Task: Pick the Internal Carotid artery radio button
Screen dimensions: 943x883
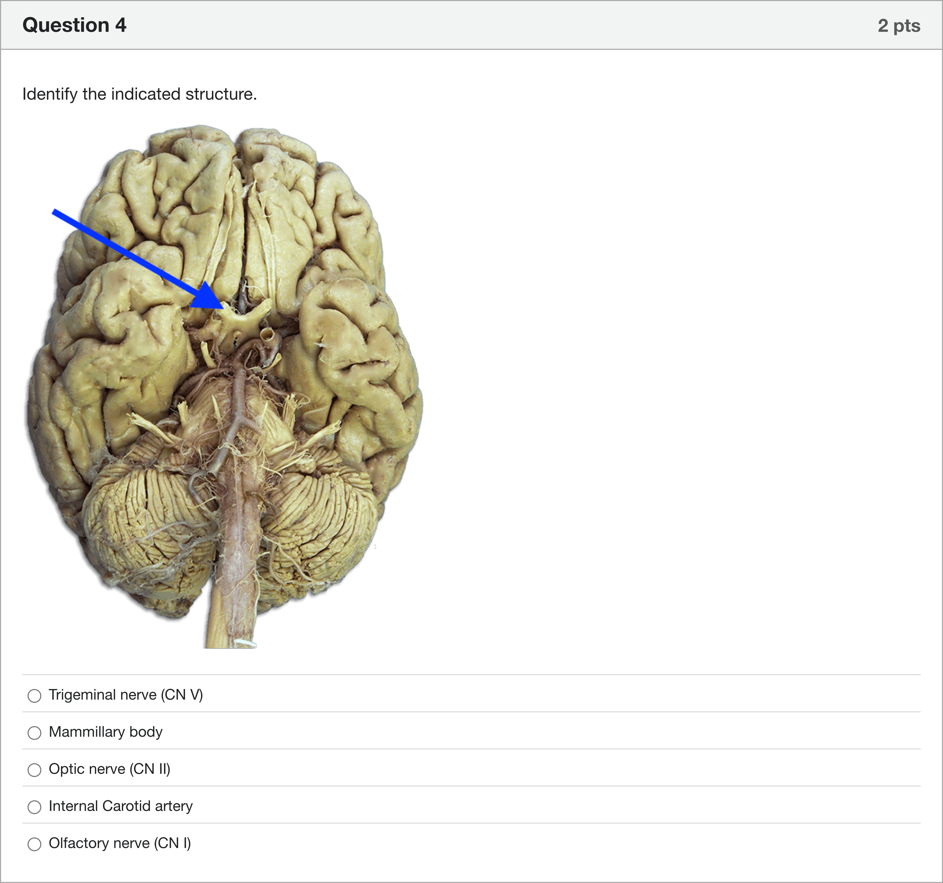Action: coord(34,807)
